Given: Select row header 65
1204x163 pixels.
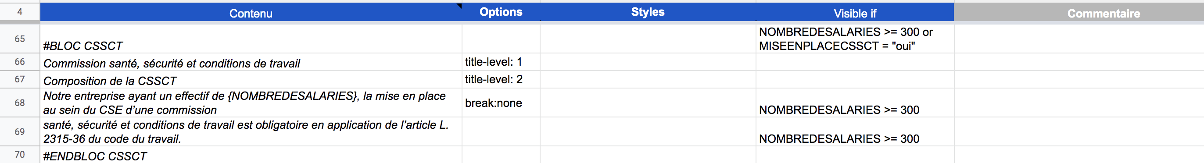Looking at the screenshot, I should click(20, 39).
